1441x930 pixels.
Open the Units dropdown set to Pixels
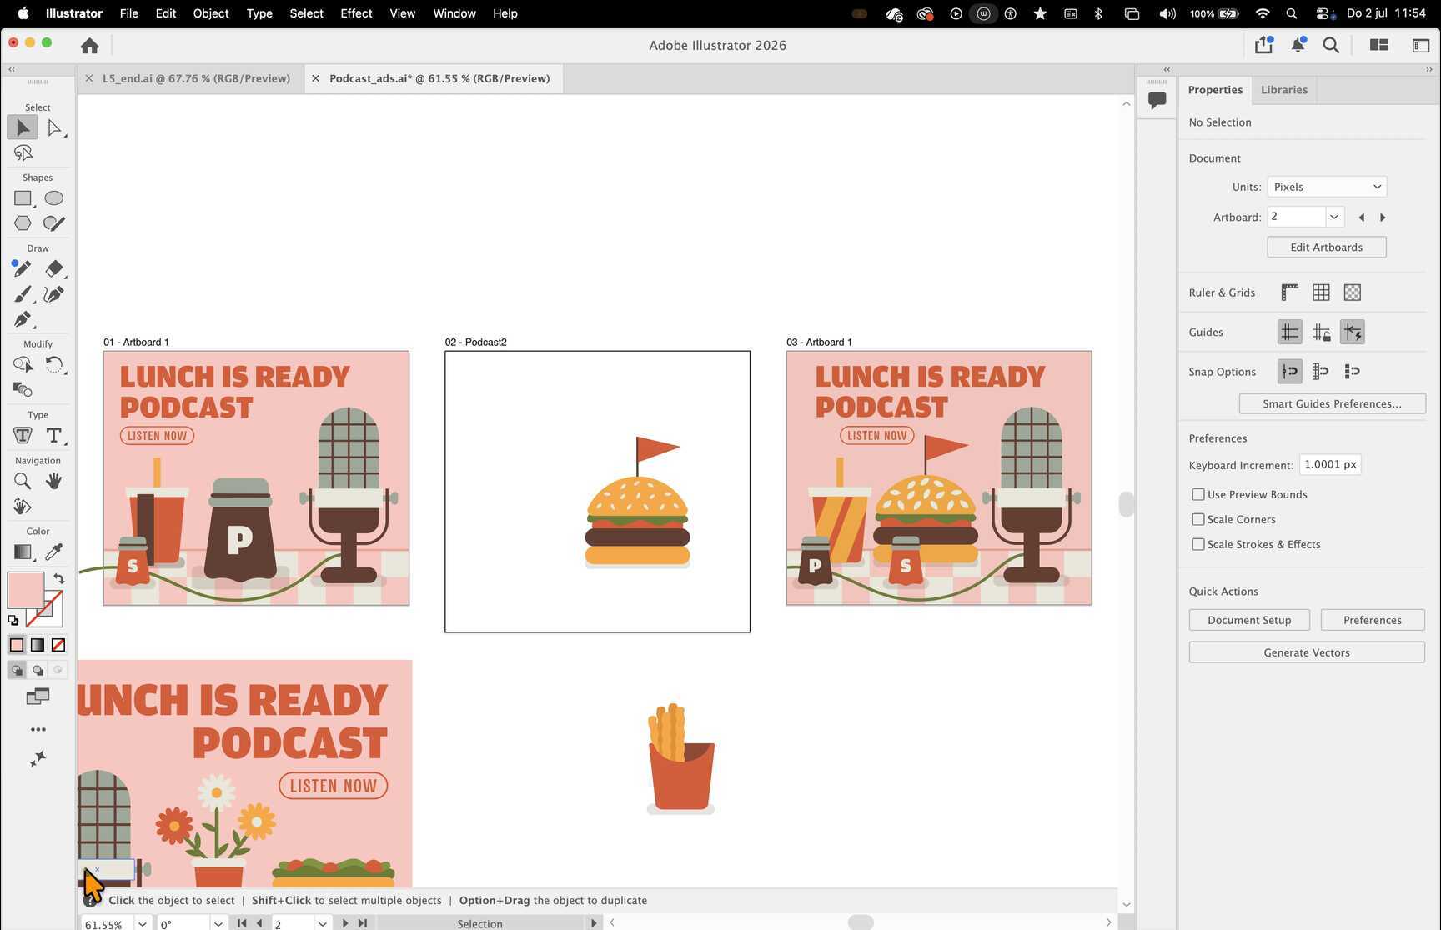(1327, 187)
